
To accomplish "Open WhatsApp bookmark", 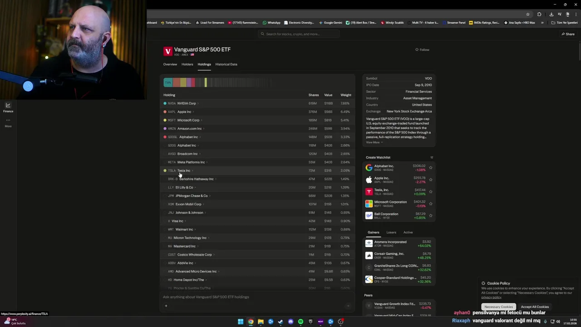I will click(271, 23).
